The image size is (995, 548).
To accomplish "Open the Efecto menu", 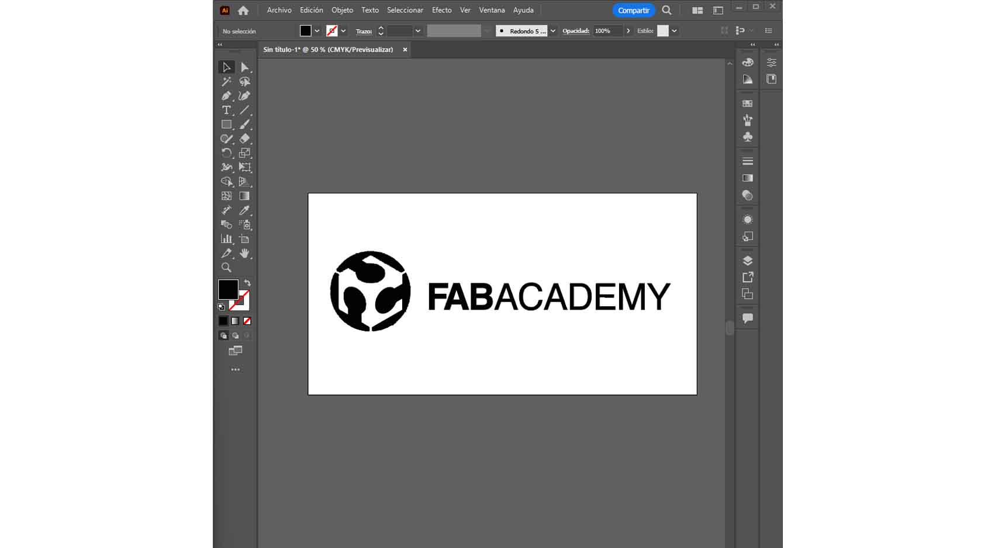I will click(x=441, y=10).
